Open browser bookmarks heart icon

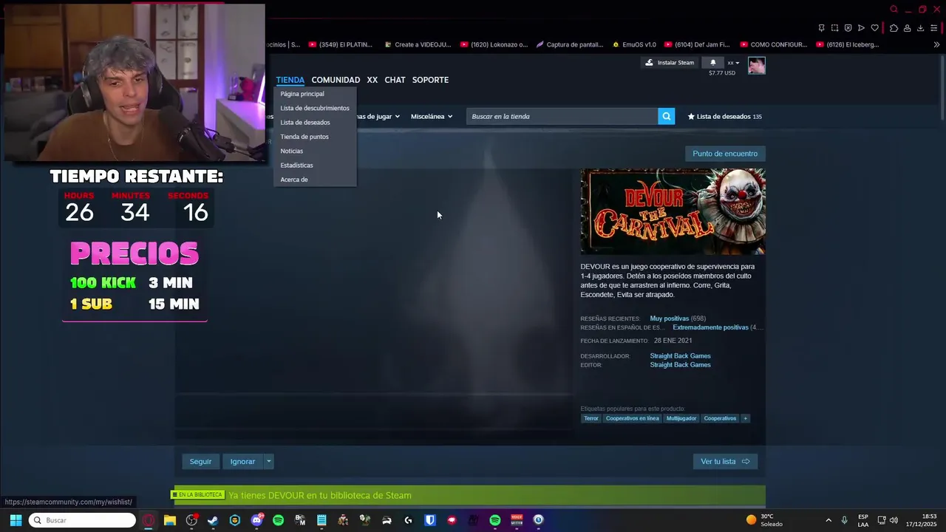875,28
